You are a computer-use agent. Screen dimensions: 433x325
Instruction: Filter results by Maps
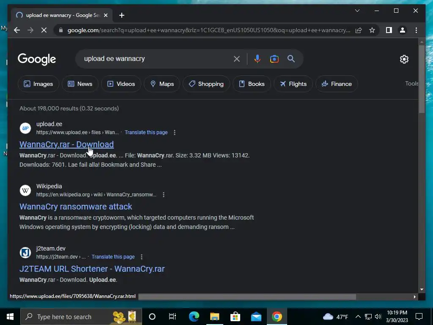(162, 84)
